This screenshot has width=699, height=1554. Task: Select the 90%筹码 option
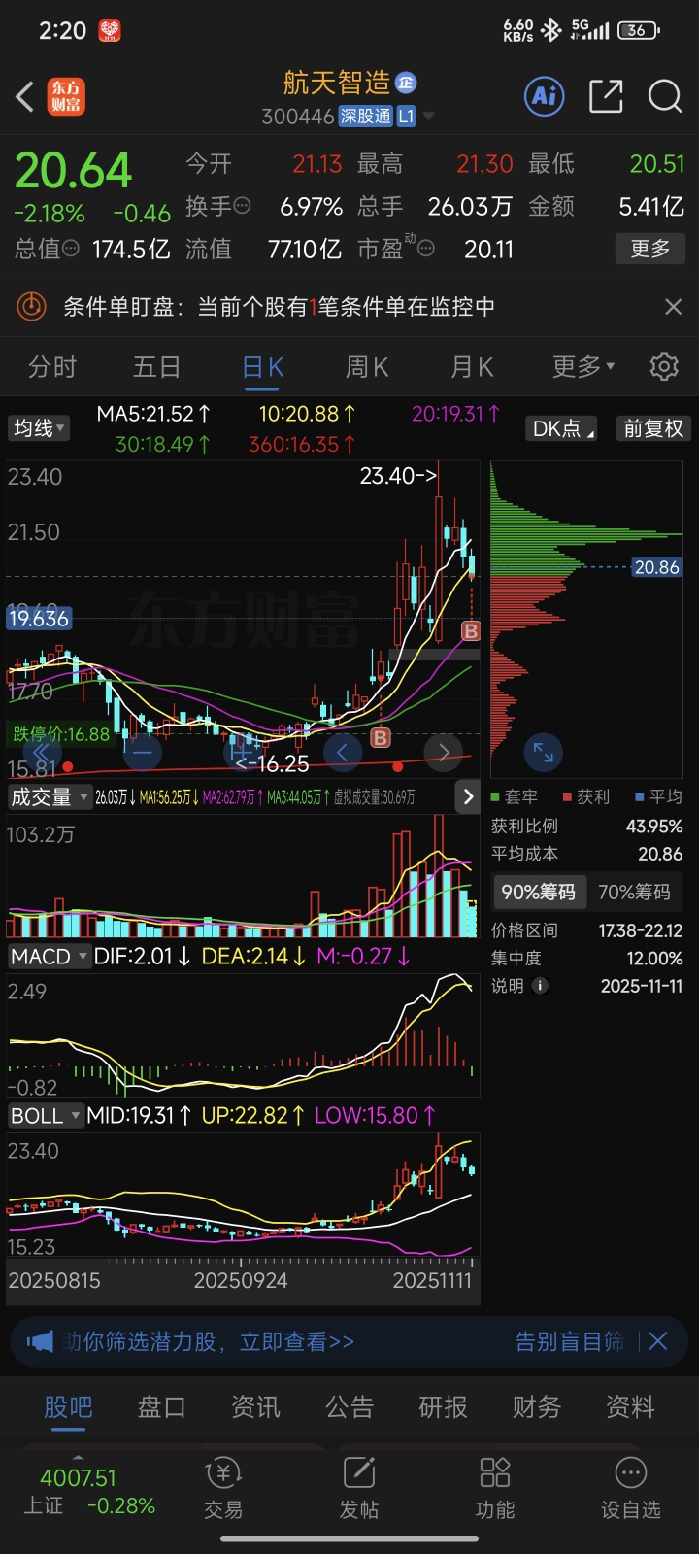pos(538,892)
